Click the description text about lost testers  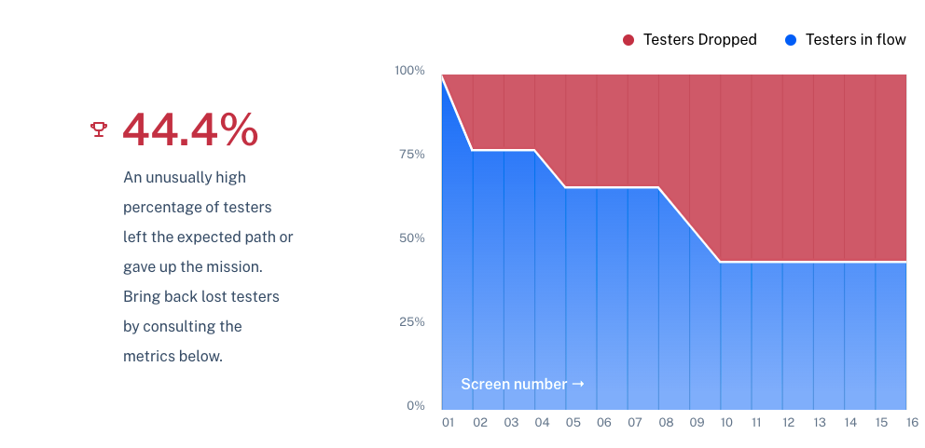208,267
